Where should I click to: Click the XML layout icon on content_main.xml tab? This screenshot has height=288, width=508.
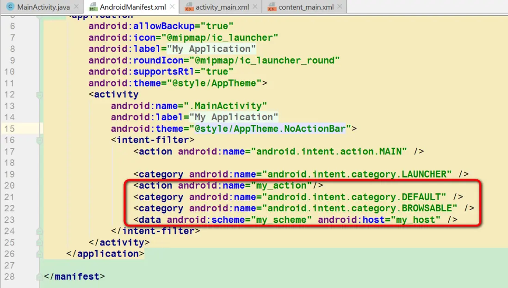272,7
